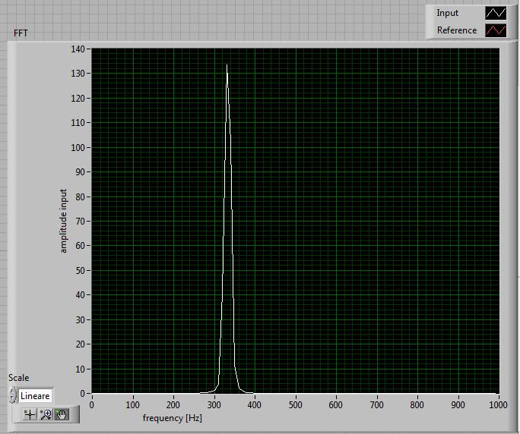Click the 1000 x-axis maximum value
The height and width of the screenshot is (434, 520).
498,405
